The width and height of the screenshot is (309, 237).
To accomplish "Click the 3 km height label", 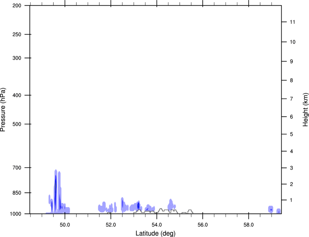I will pyautogui.click(x=291, y=168).
